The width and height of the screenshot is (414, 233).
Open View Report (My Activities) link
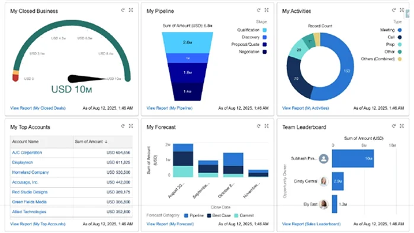click(x=306, y=108)
